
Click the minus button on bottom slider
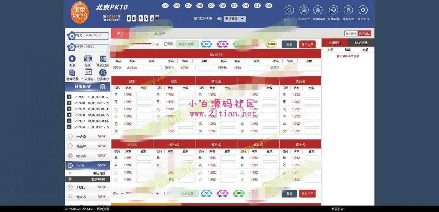tap(122, 194)
